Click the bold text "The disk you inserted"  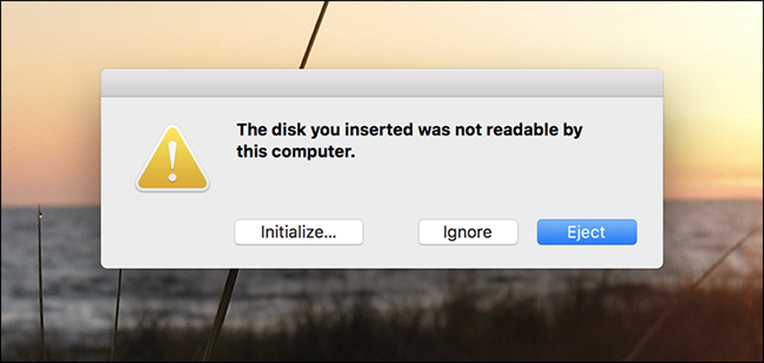[x=325, y=131]
